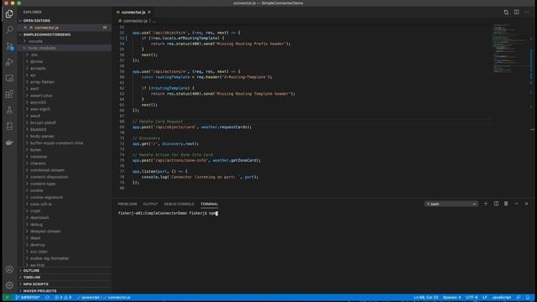This screenshot has height=302, width=537.
Task: Open the Testing flask view
Action: click(9, 110)
